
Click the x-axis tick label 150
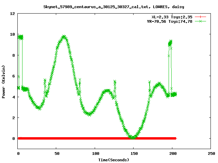[134, 153]
